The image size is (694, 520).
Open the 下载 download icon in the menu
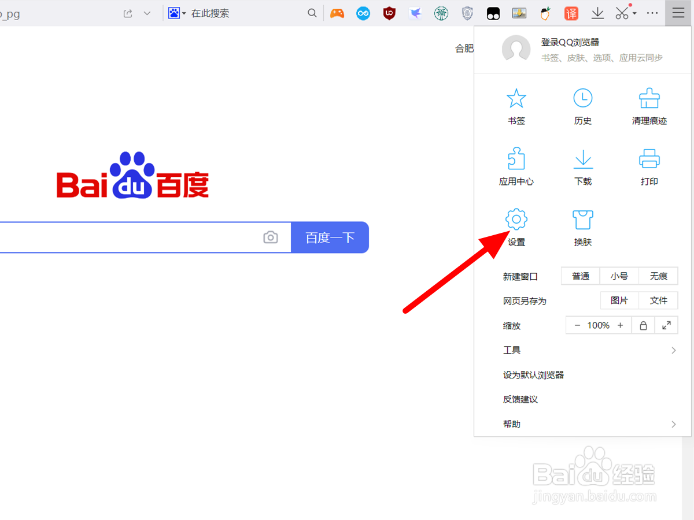pyautogui.click(x=583, y=159)
